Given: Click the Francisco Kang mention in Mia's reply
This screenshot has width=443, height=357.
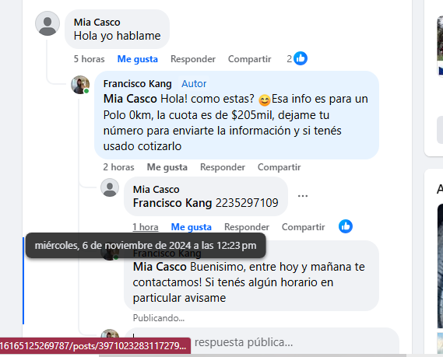Looking at the screenshot, I should [x=172, y=203].
